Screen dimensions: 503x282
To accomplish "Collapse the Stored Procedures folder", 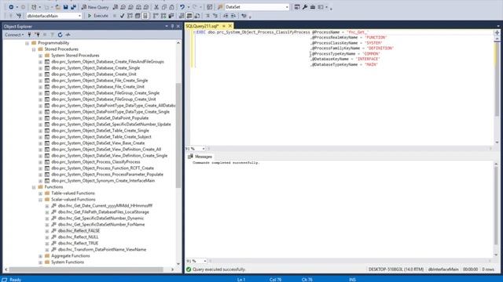I will point(34,49).
